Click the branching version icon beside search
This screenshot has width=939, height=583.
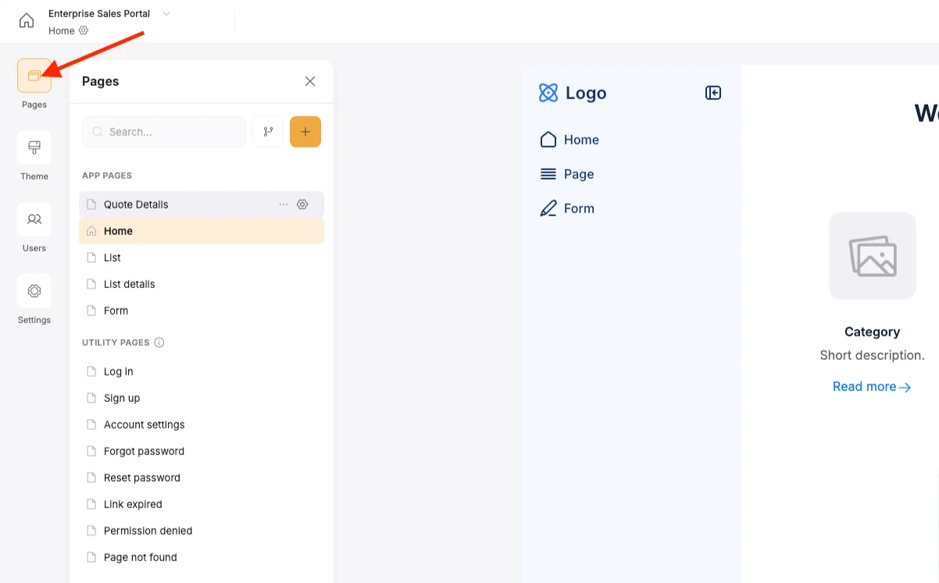click(x=268, y=131)
